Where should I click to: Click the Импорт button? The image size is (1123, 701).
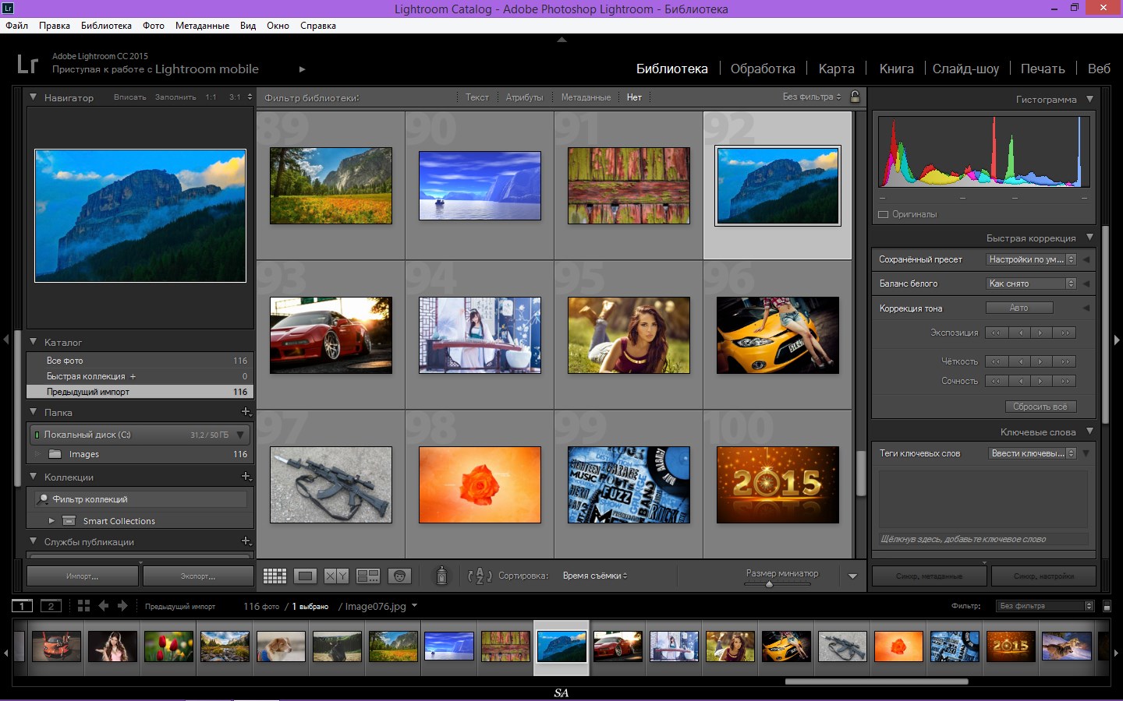[x=83, y=576]
